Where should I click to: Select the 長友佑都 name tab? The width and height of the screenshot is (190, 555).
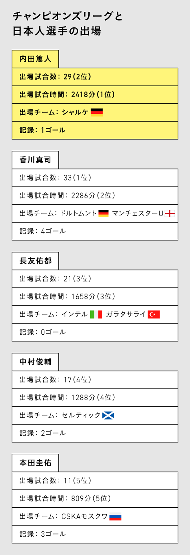35,261
